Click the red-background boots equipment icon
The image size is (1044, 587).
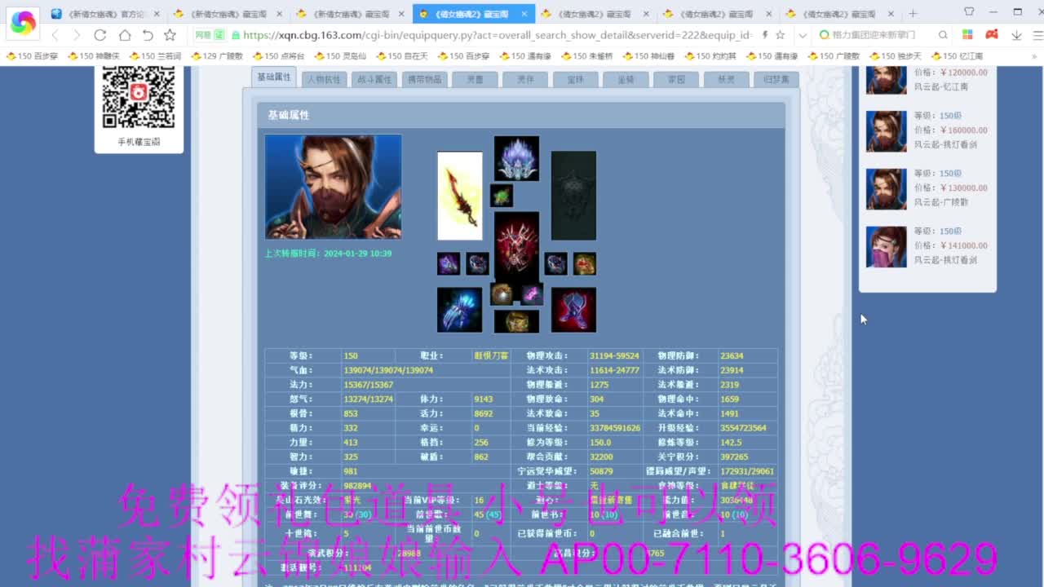[x=573, y=310]
